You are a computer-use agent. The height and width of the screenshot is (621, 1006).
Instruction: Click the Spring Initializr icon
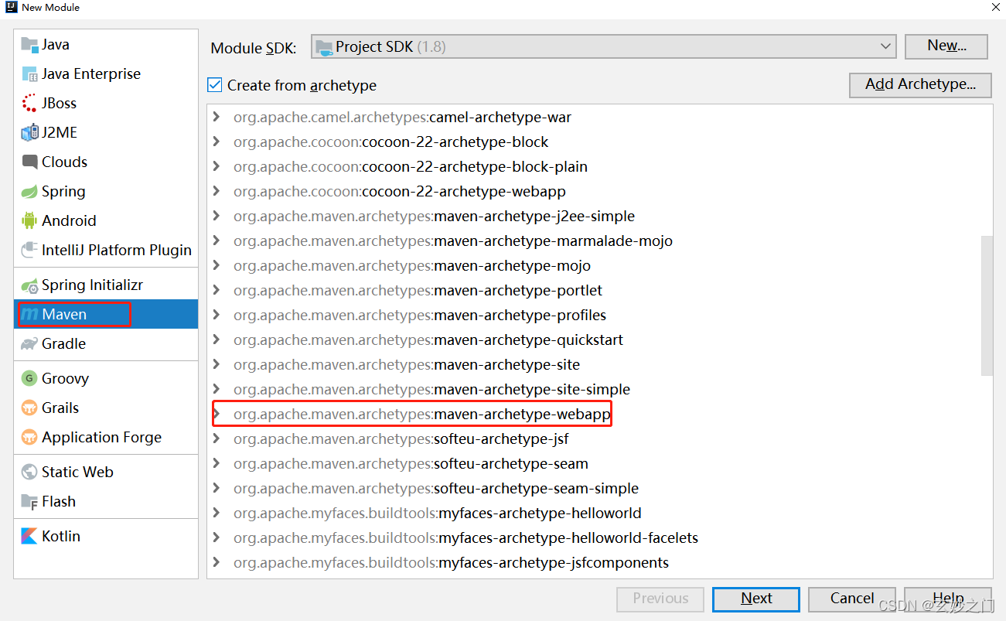point(30,285)
